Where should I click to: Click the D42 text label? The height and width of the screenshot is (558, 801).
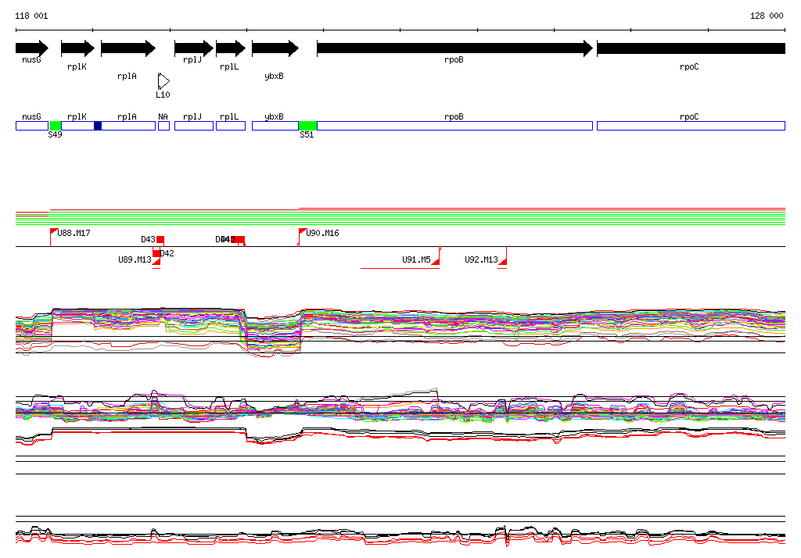coord(167,253)
